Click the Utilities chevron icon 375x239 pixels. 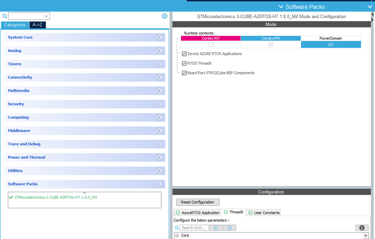pos(159,171)
